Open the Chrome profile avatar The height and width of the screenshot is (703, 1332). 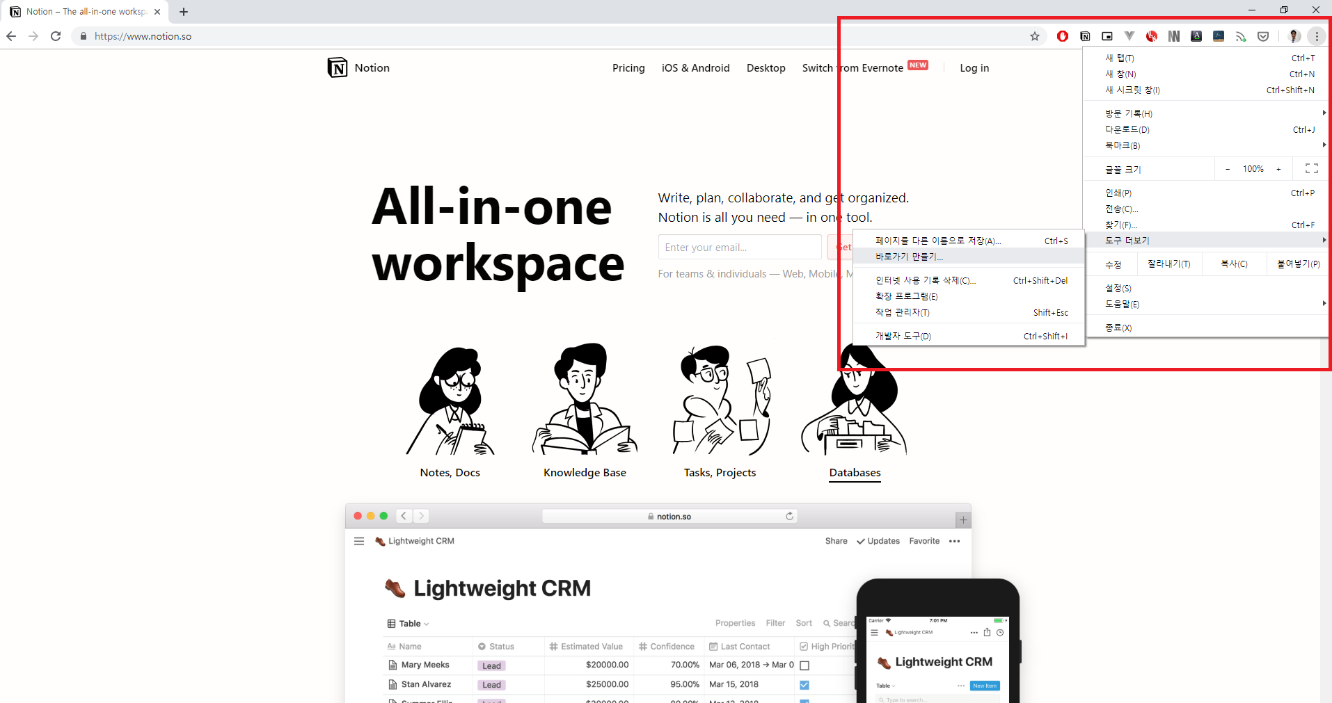tap(1294, 36)
